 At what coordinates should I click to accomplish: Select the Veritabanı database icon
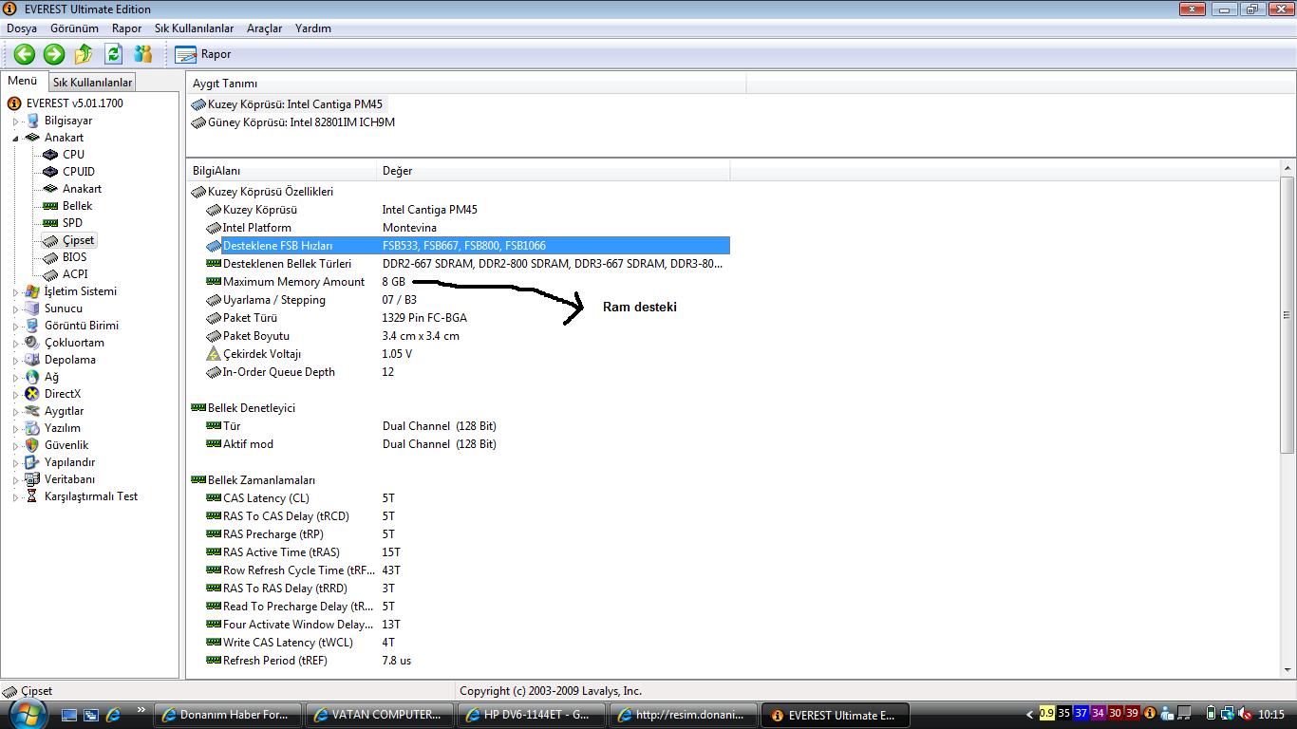click(32, 479)
